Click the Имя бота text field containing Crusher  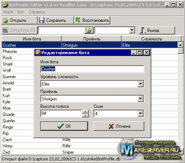pos(92,69)
